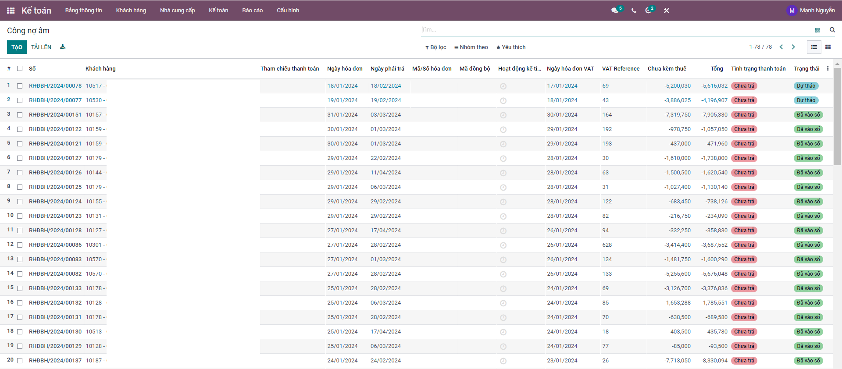Click the phone call icon
This screenshot has width=842, height=369.
tap(634, 11)
